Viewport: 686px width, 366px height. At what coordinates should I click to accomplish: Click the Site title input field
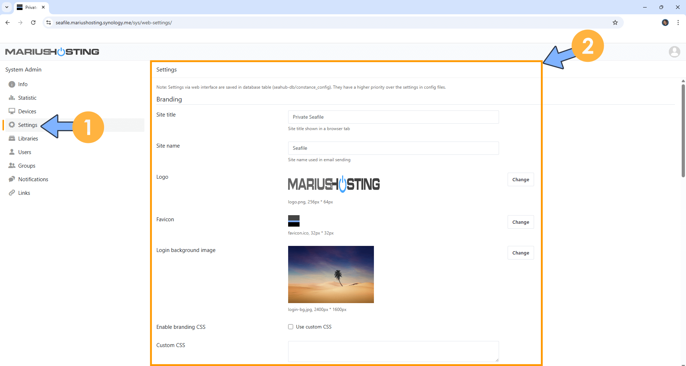click(x=393, y=117)
